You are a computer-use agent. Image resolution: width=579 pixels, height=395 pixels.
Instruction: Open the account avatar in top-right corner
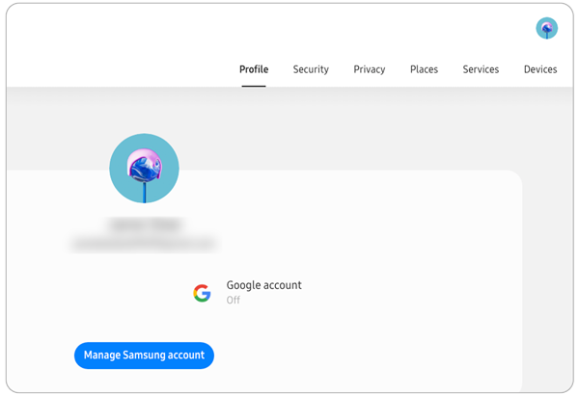pos(546,28)
